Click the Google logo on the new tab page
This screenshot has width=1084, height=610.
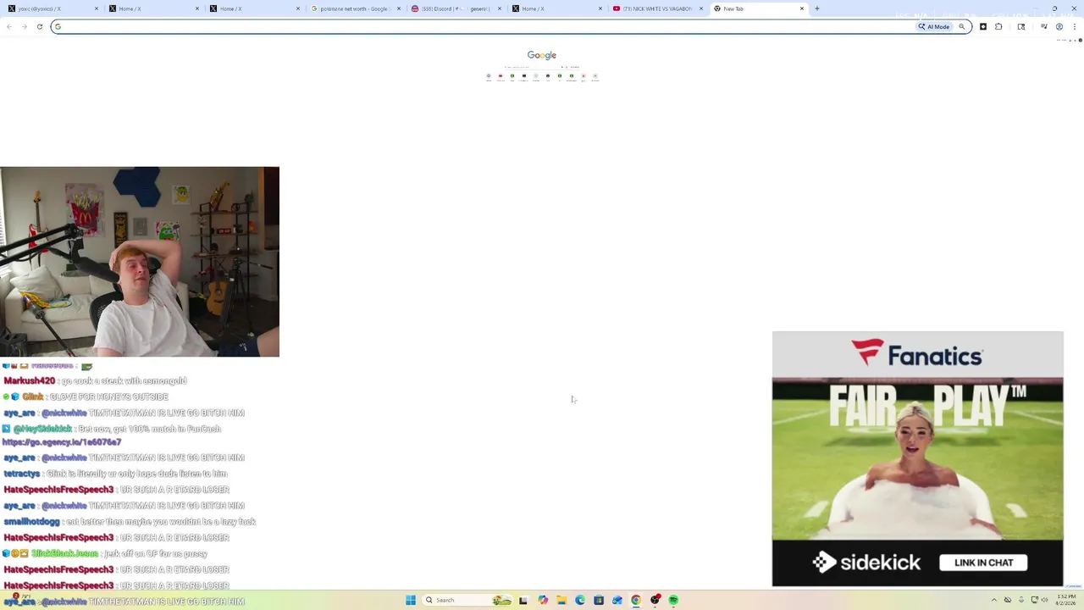[542, 55]
